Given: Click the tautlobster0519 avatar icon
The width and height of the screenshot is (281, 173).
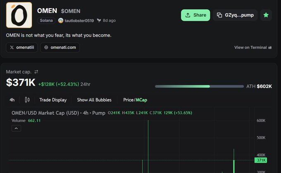Looking at the screenshot, I should 61,21.
